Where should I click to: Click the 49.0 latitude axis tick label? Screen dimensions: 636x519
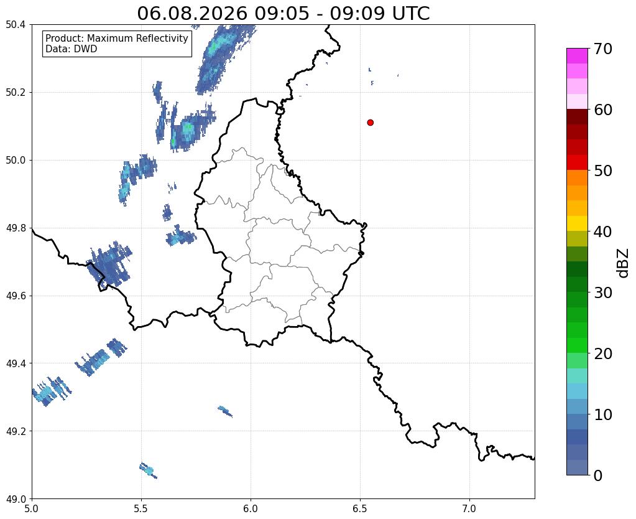coord(16,498)
